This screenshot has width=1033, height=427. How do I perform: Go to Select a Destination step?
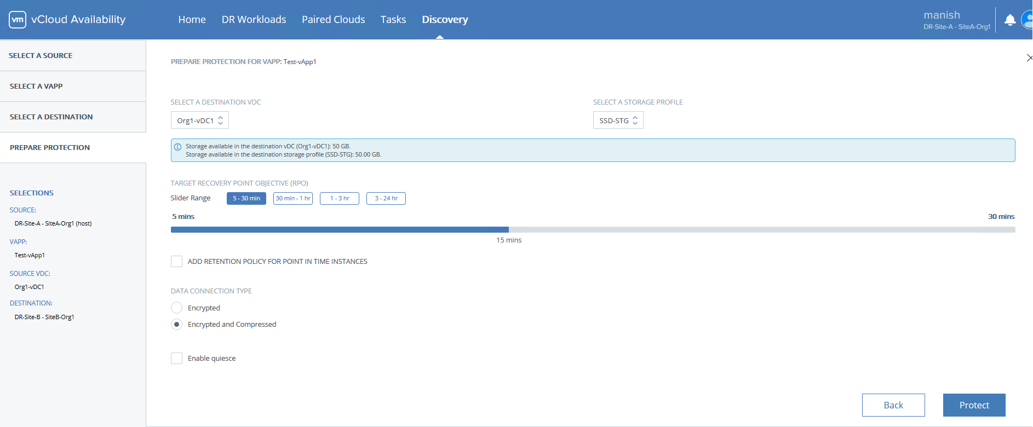click(x=73, y=117)
